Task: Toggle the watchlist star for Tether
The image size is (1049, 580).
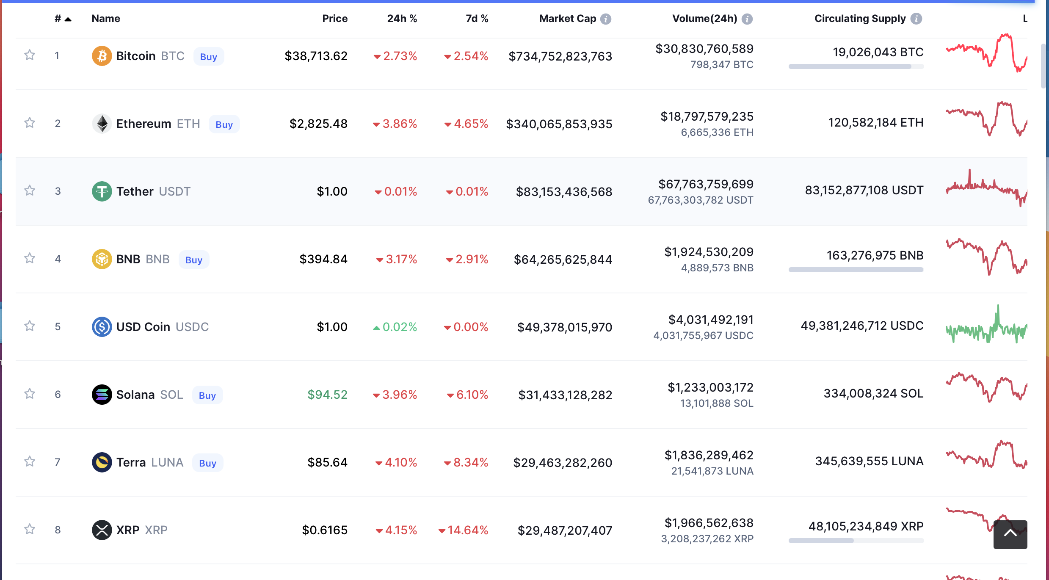Action: click(x=30, y=191)
